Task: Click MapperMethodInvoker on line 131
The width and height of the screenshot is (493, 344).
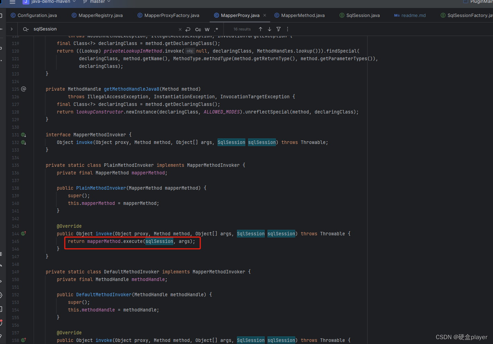Action: coord(100,135)
